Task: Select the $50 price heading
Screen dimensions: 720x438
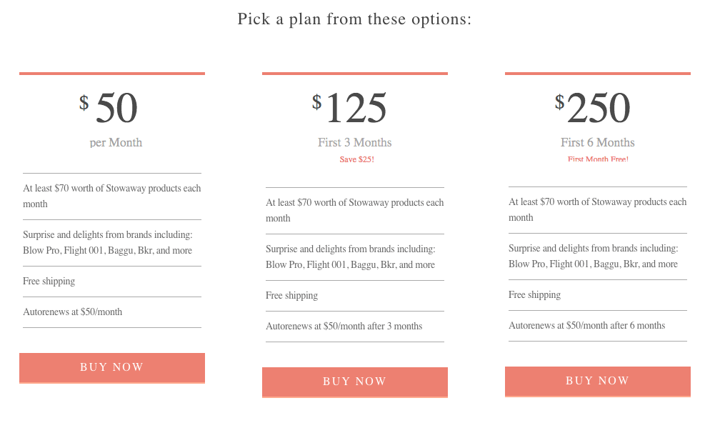Action: click(x=109, y=108)
